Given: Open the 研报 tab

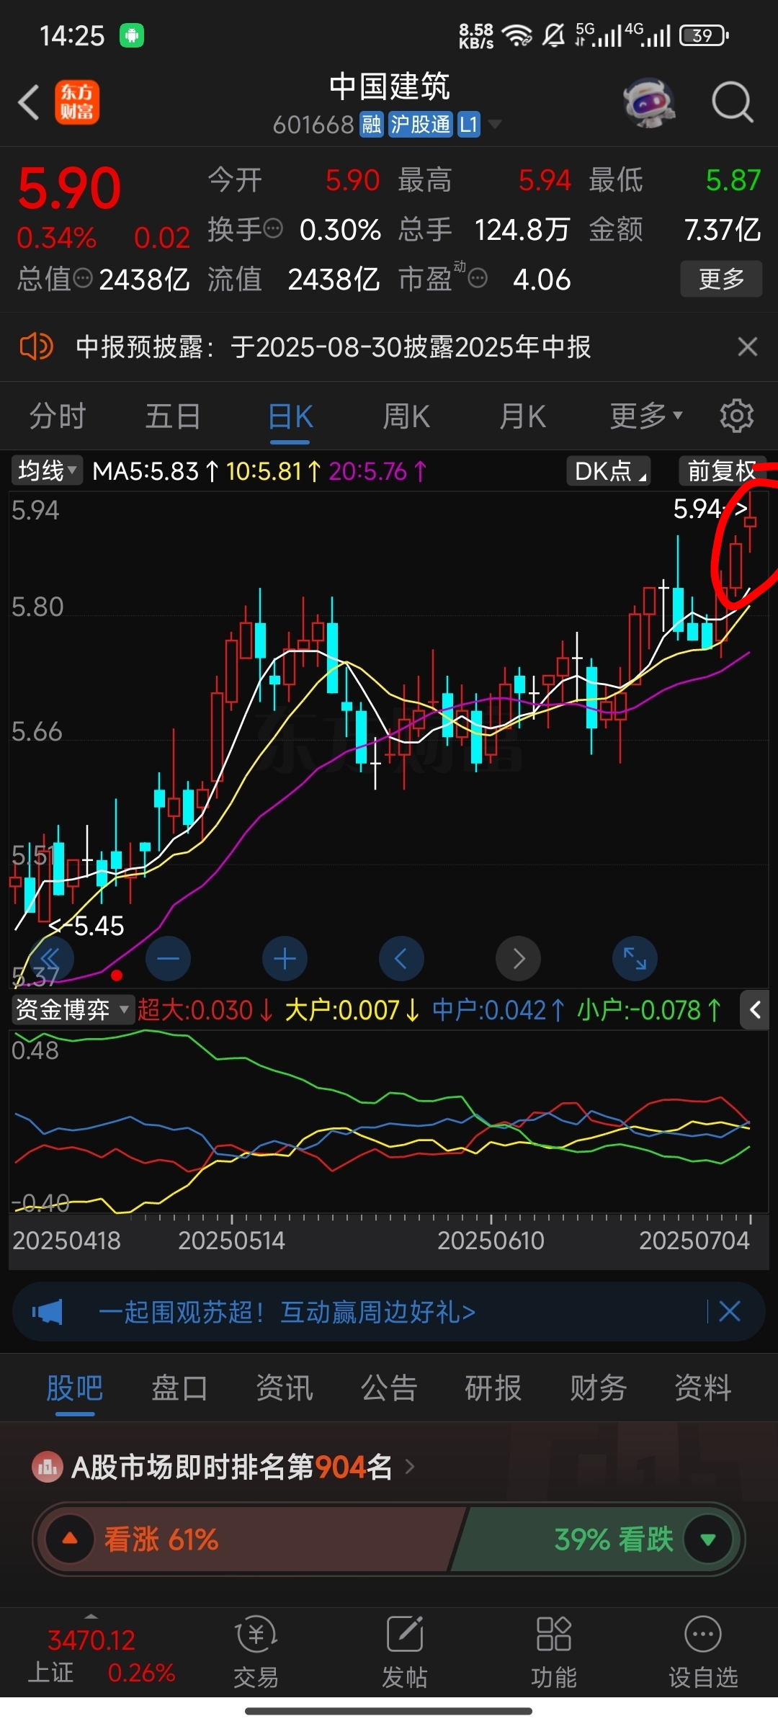Looking at the screenshot, I should click(x=493, y=1388).
